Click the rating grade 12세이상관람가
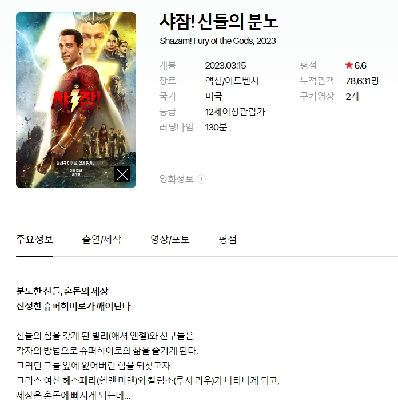This screenshot has height=409, width=398. [x=235, y=112]
